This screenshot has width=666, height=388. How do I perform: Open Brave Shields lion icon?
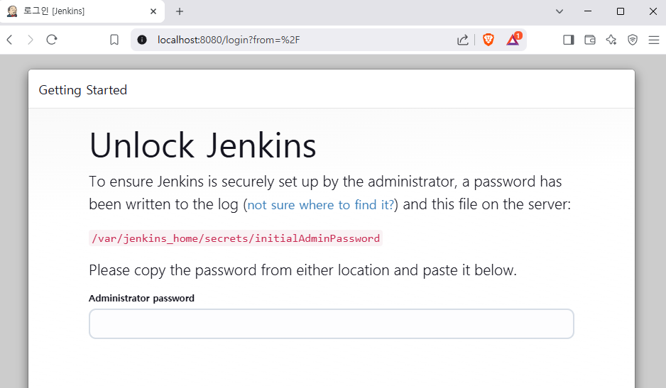coord(488,40)
